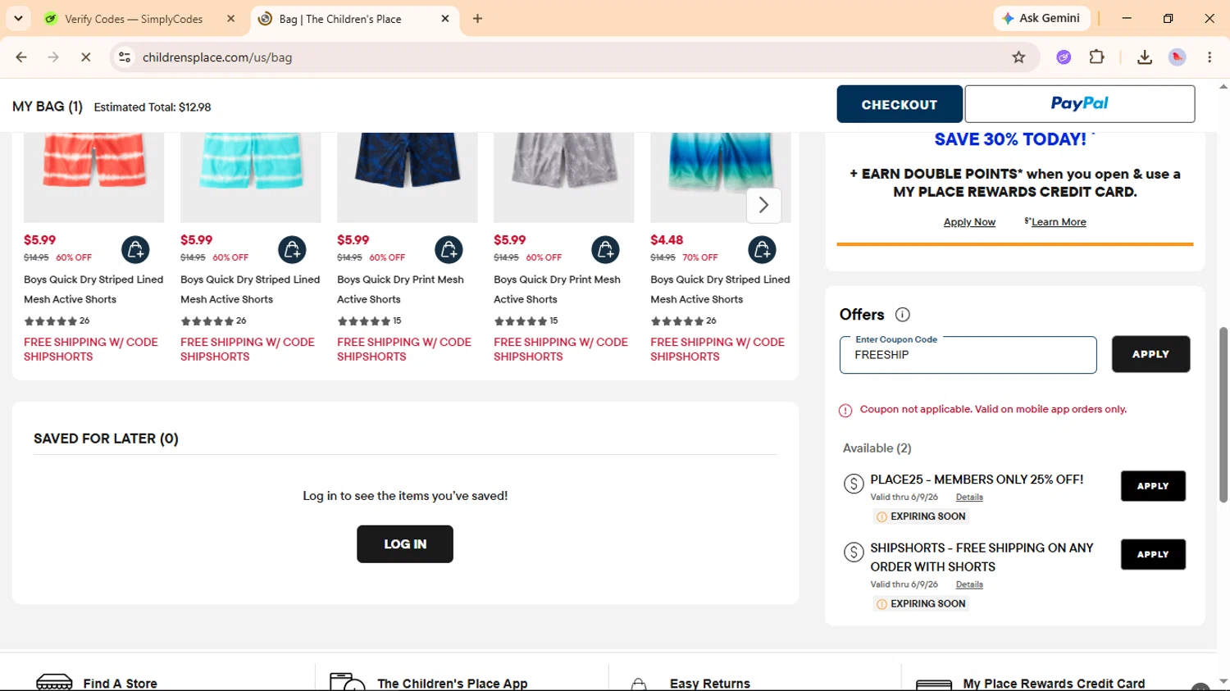1230x691 pixels.
Task: Go forward in browser history
Action: tap(53, 57)
